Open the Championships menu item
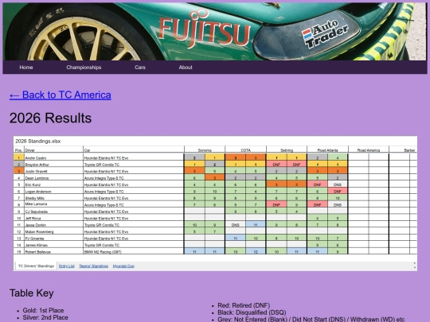 tap(84, 68)
